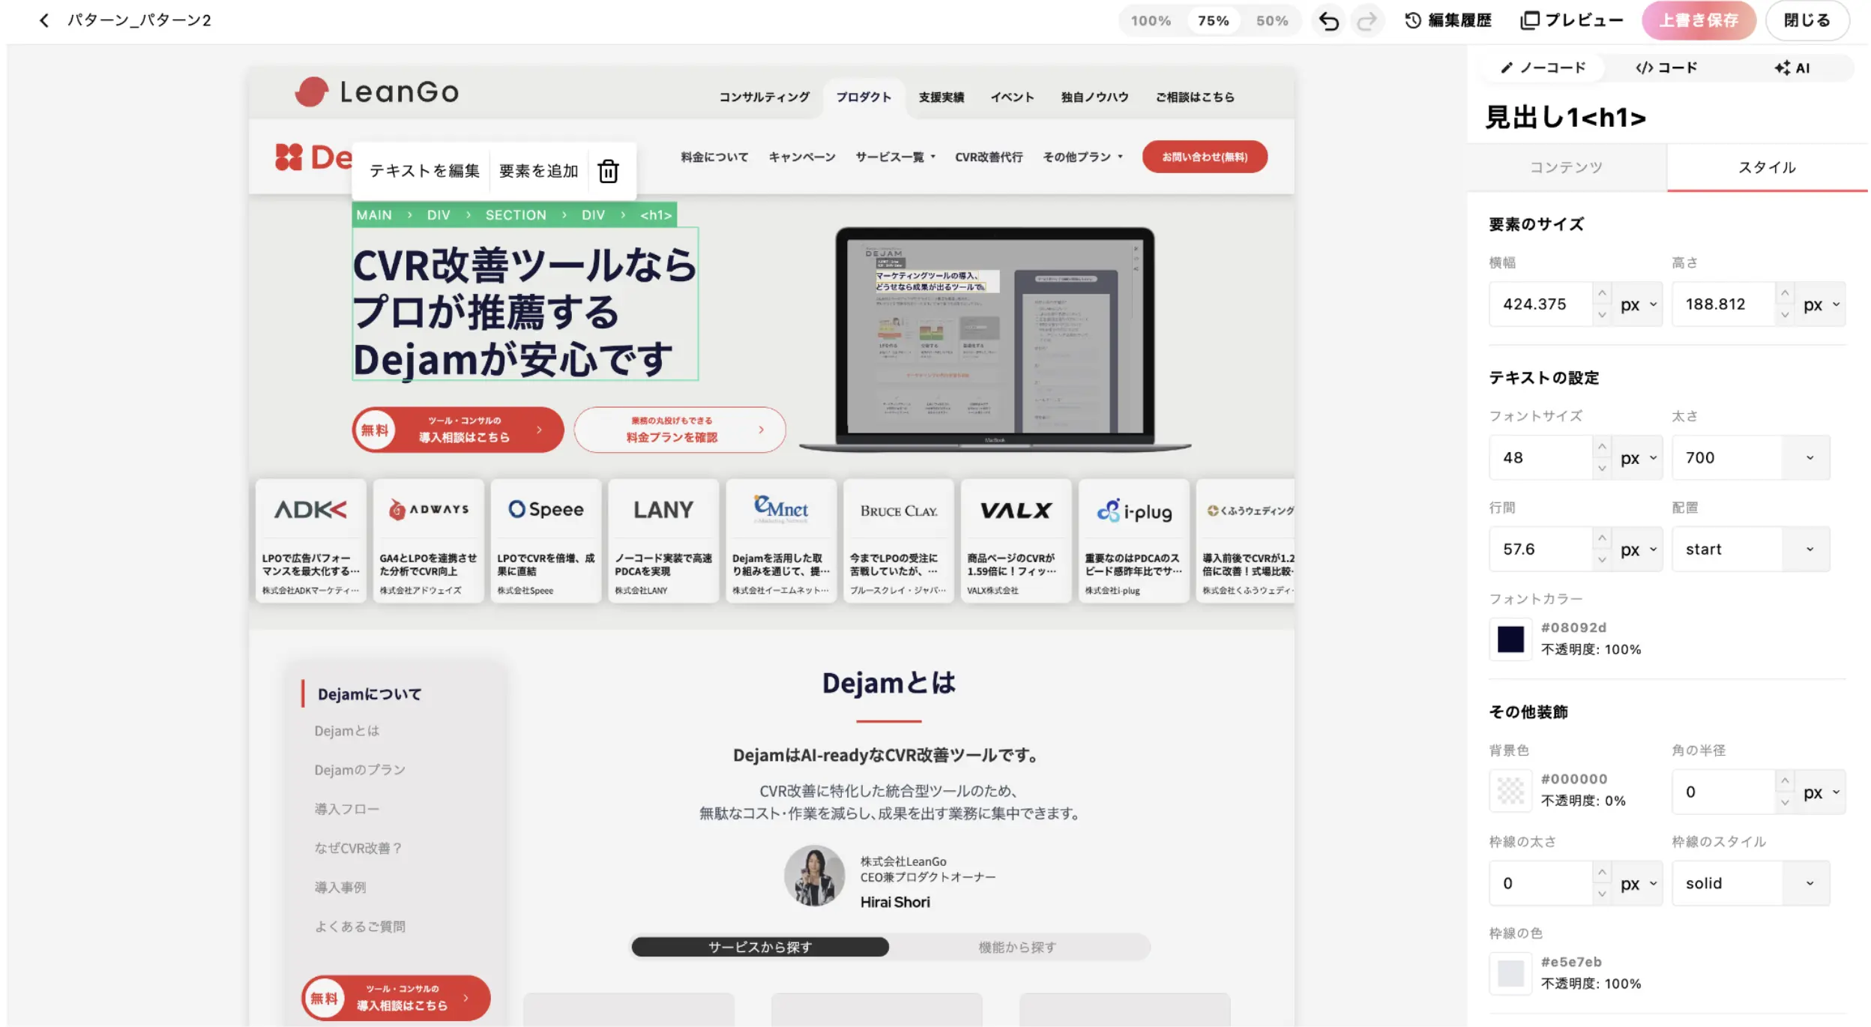This screenshot has height=1027, width=1871.
Task: Open the VALX case study card
Action: click(x=1016, y=540)
